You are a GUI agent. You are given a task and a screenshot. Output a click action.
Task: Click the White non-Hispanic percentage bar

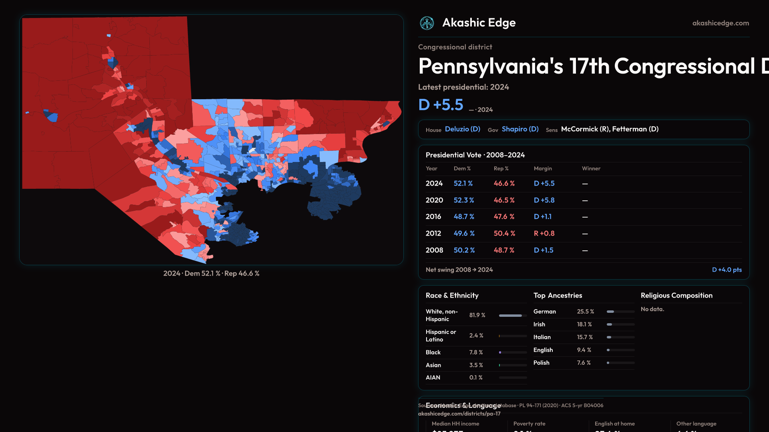click(x=512, y=316)
